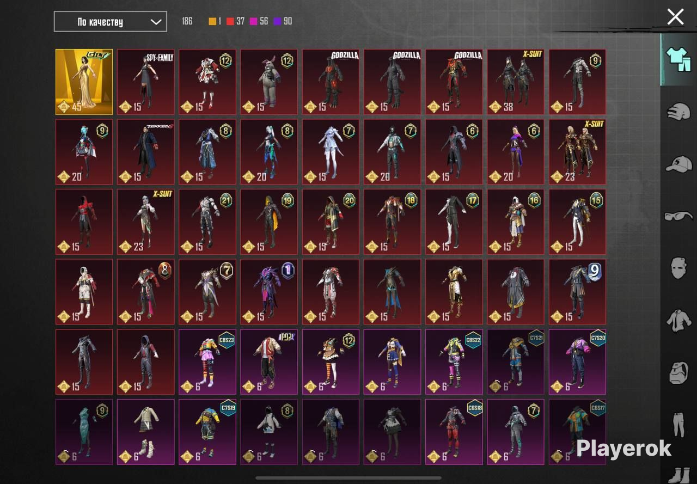This screenshot has width=697, height=484.
Task: Select the outfit sets category icon
Action: point(678,59)
